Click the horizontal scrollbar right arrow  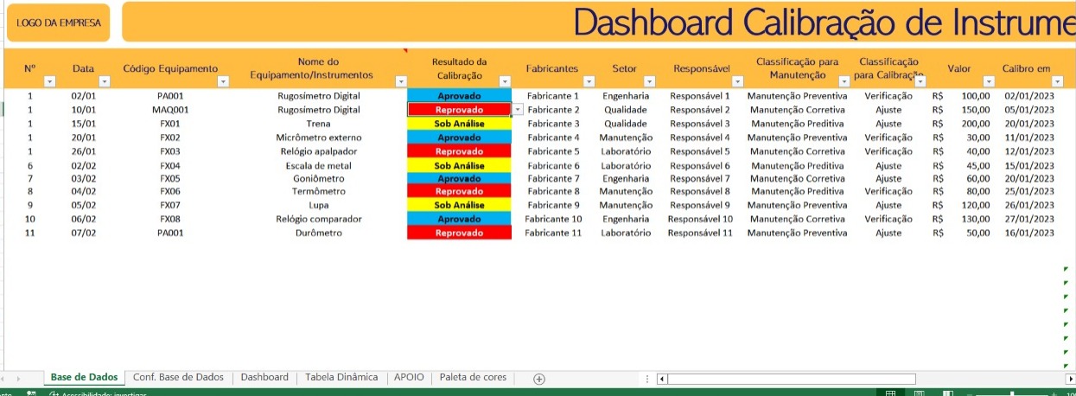[x=1071, y=379]
